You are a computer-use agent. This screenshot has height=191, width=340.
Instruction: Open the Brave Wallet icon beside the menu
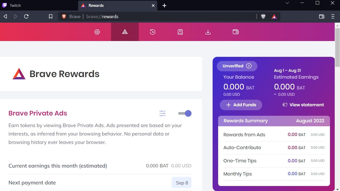click(322, 17)
